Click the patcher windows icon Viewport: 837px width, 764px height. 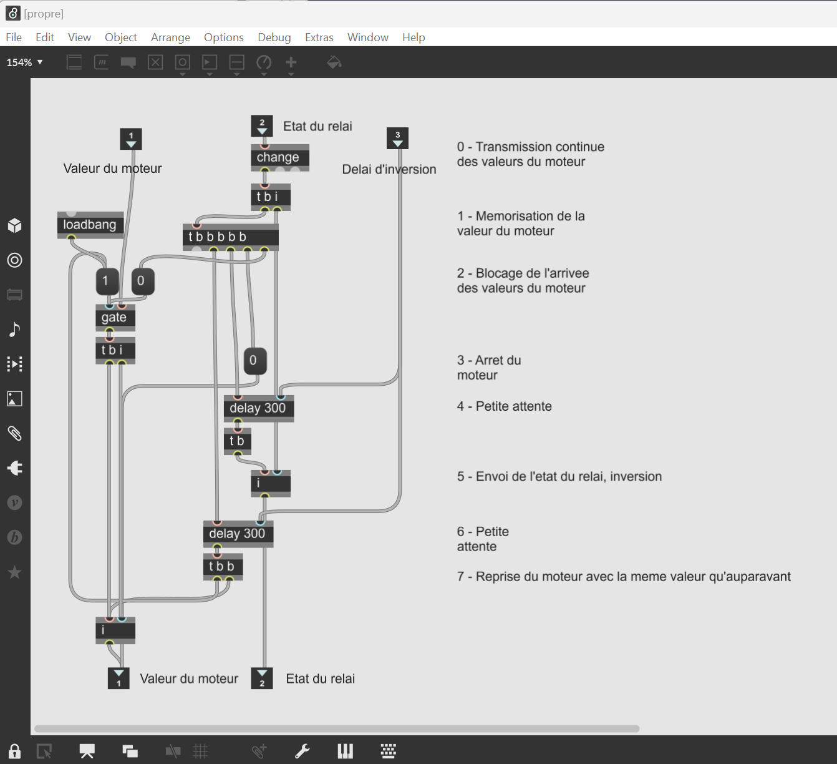click(130, 751)
